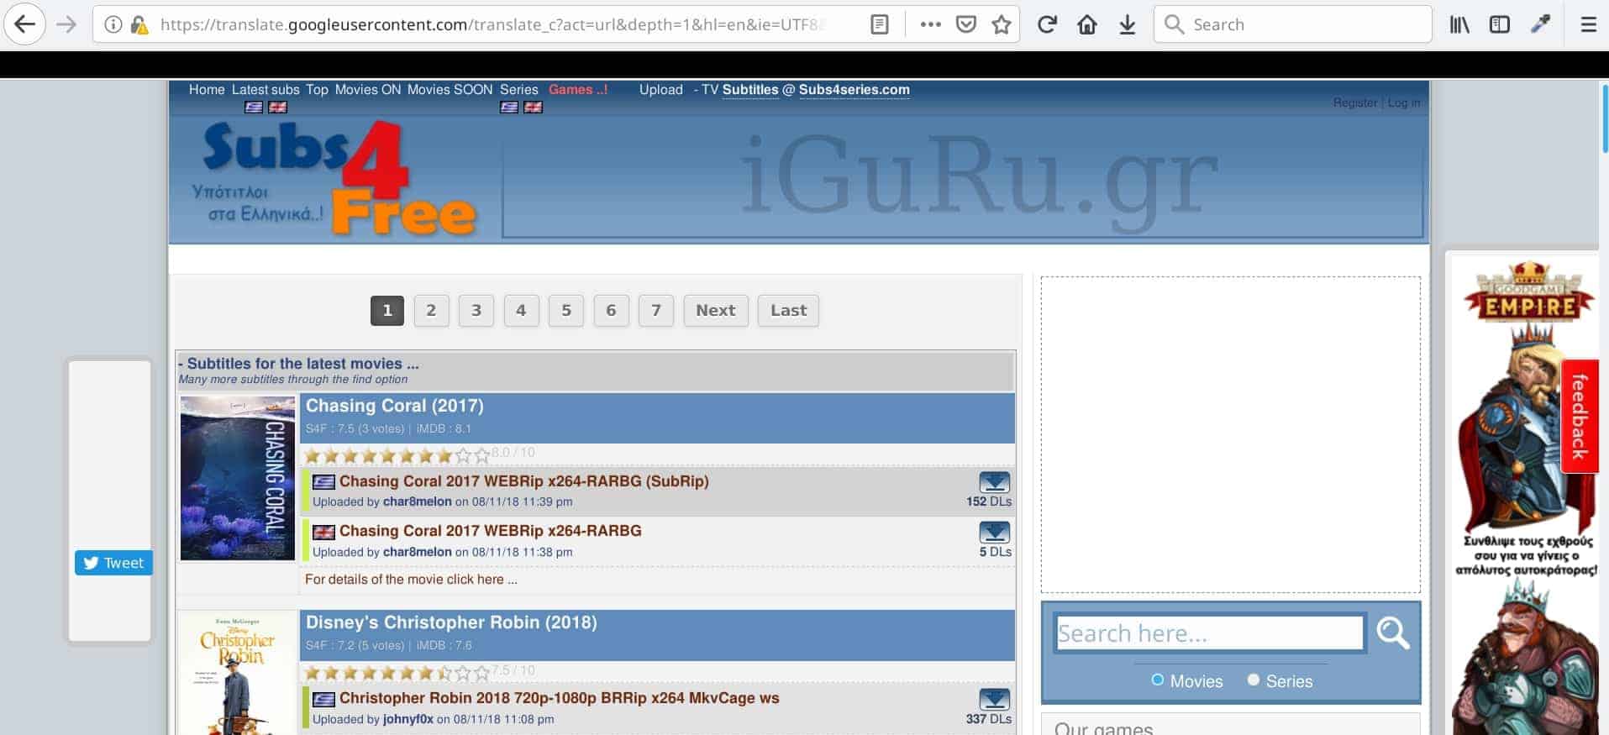The width and height of the screenshot is (1609, 735).
Task: Click the site search magnifier icon
Action: coord(1392,633)
